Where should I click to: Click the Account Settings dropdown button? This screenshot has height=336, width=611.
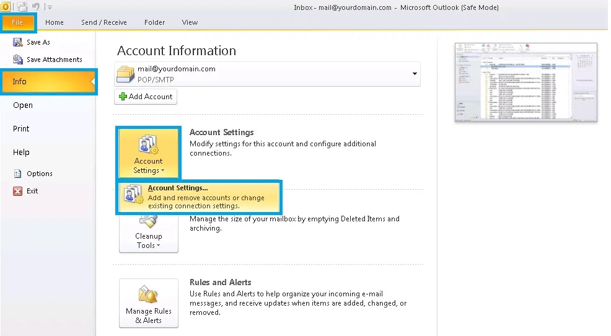(x=149, y=153)
